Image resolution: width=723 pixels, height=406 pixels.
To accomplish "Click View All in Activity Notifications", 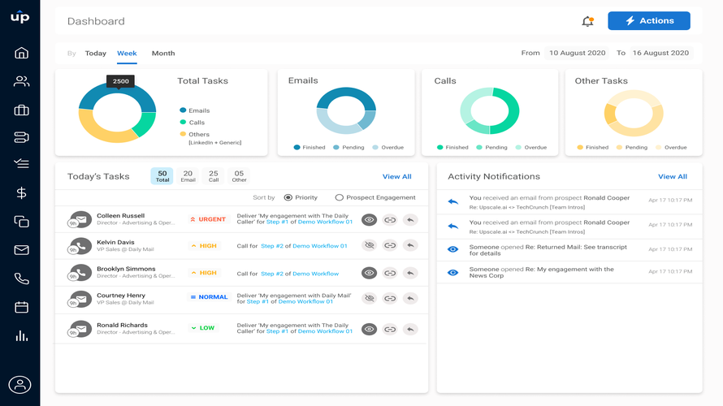I will 673,176.
